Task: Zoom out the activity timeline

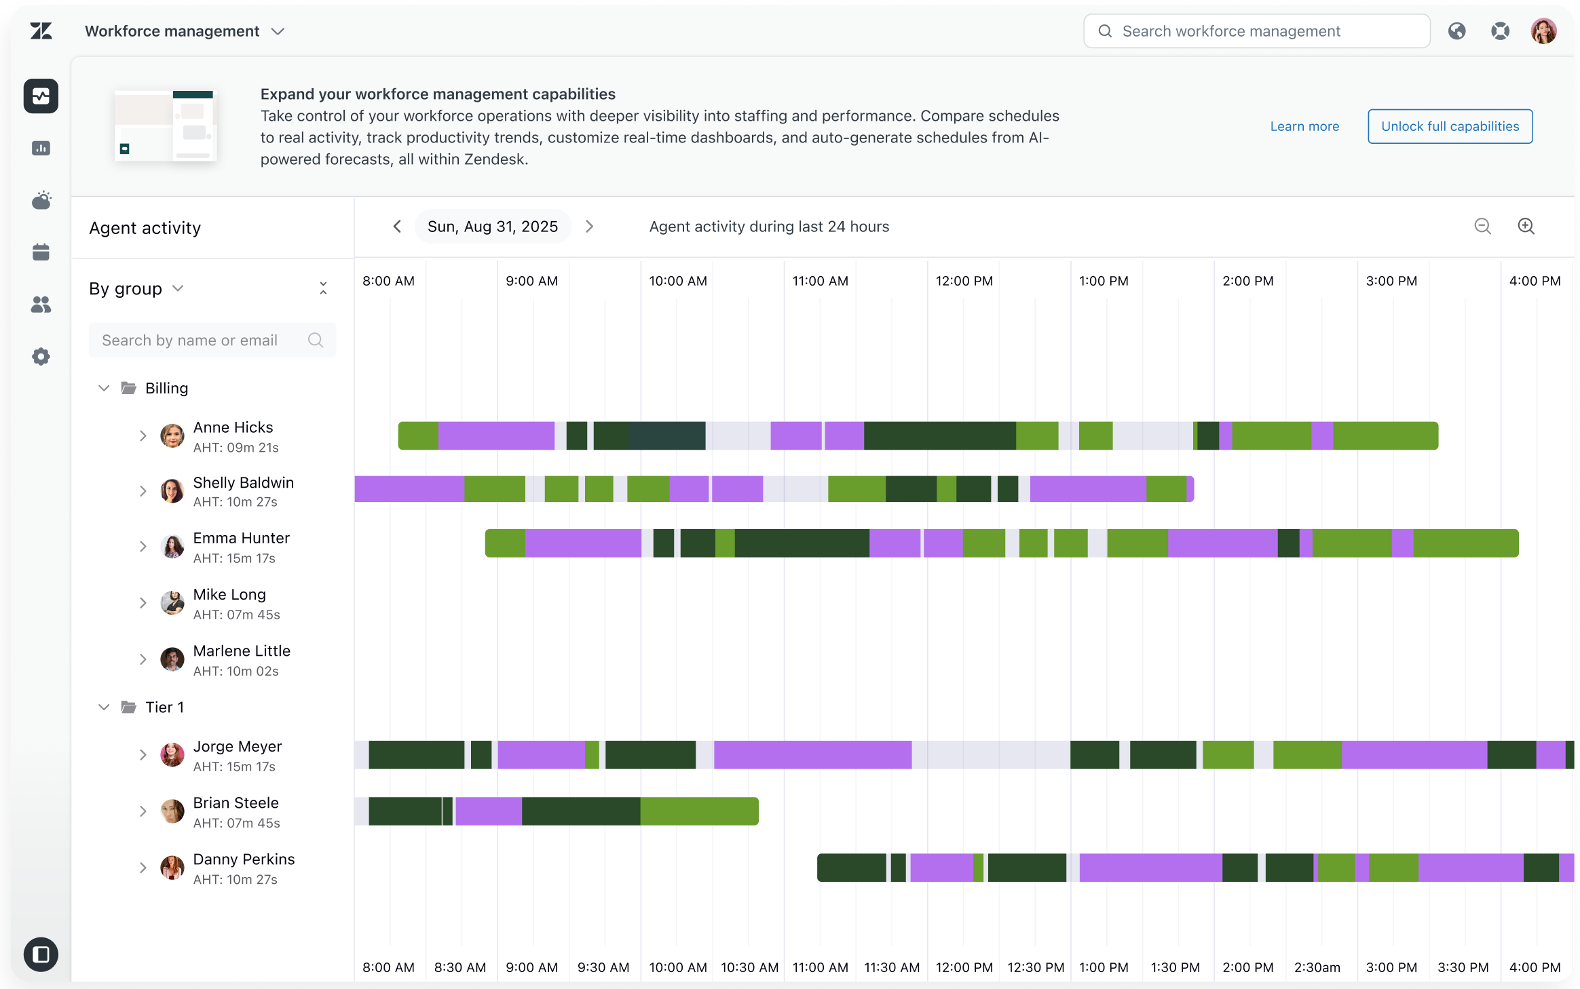Action: 1482,227
